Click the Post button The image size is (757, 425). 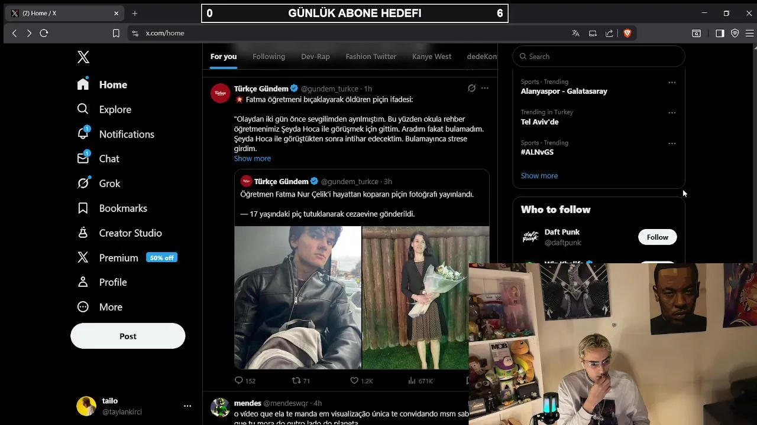click(x=128, y=336)
